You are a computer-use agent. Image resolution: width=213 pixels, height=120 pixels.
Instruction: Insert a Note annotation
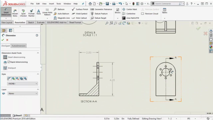[39, 12]
